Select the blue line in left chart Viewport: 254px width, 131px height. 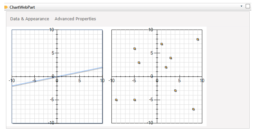pyautogui.click(x=57, y=76)
